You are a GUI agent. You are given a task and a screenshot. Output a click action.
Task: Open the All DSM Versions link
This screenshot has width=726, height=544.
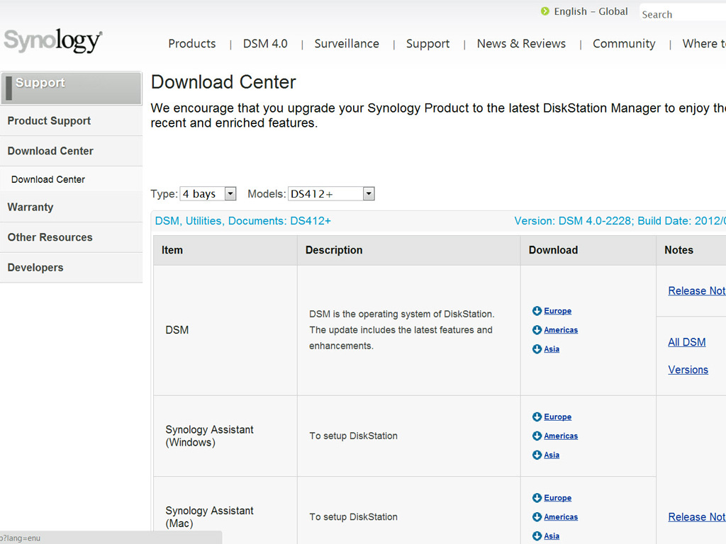tap(688, 356)
